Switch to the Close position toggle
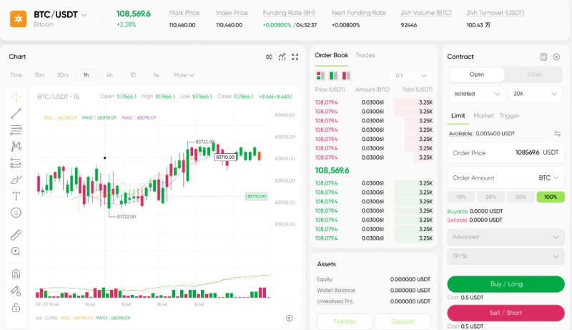The height and width of the screenshot is (330, 572). tap(534, 74)
